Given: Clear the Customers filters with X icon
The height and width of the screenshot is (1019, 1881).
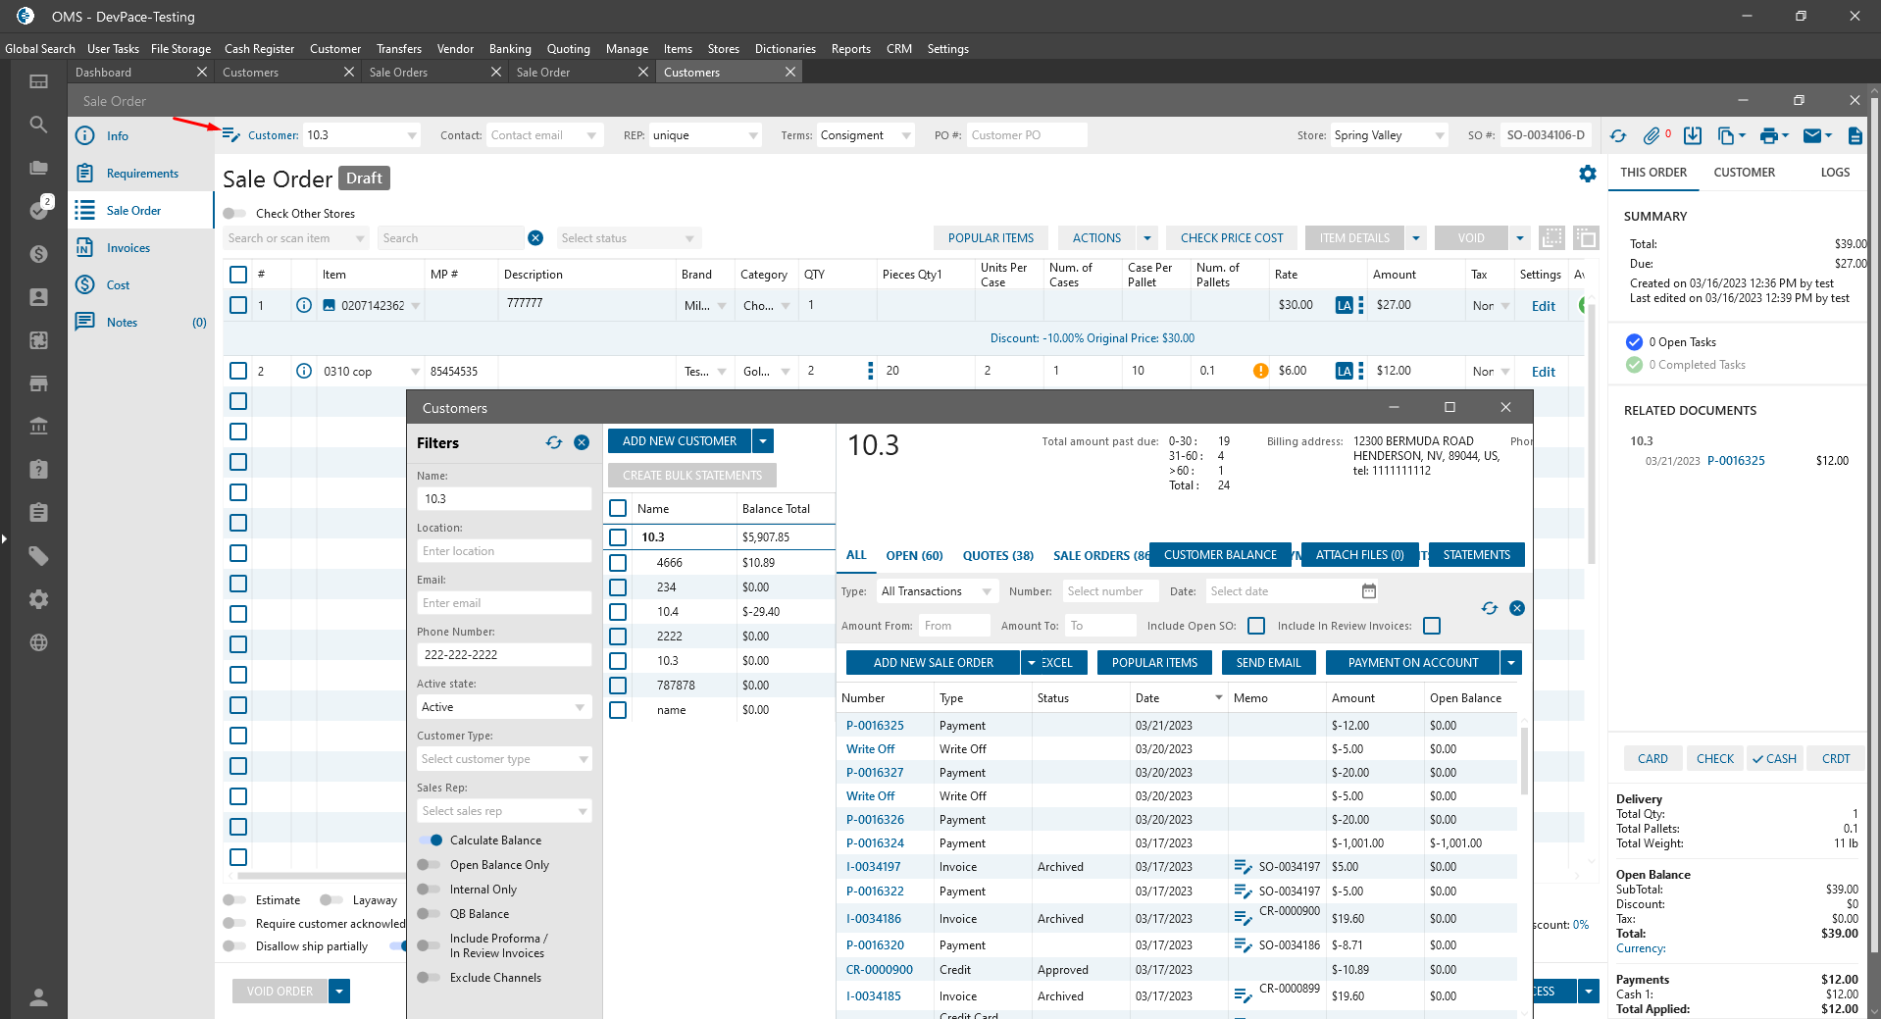Looking at the screenshot, I should click(x=582, y=443).
